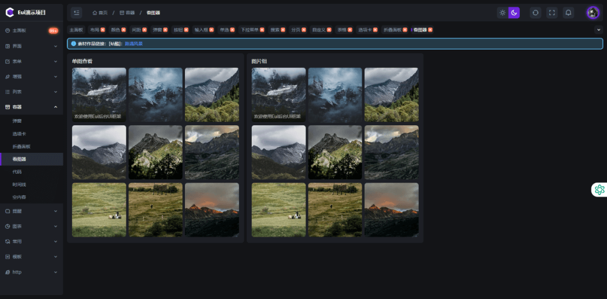Close the 搜索 tab

pyautogui.click(x=283, y=30)
